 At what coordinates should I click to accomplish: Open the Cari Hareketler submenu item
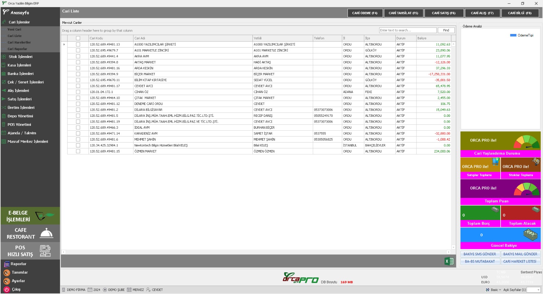pyautogui.click(x=19, y=42)
